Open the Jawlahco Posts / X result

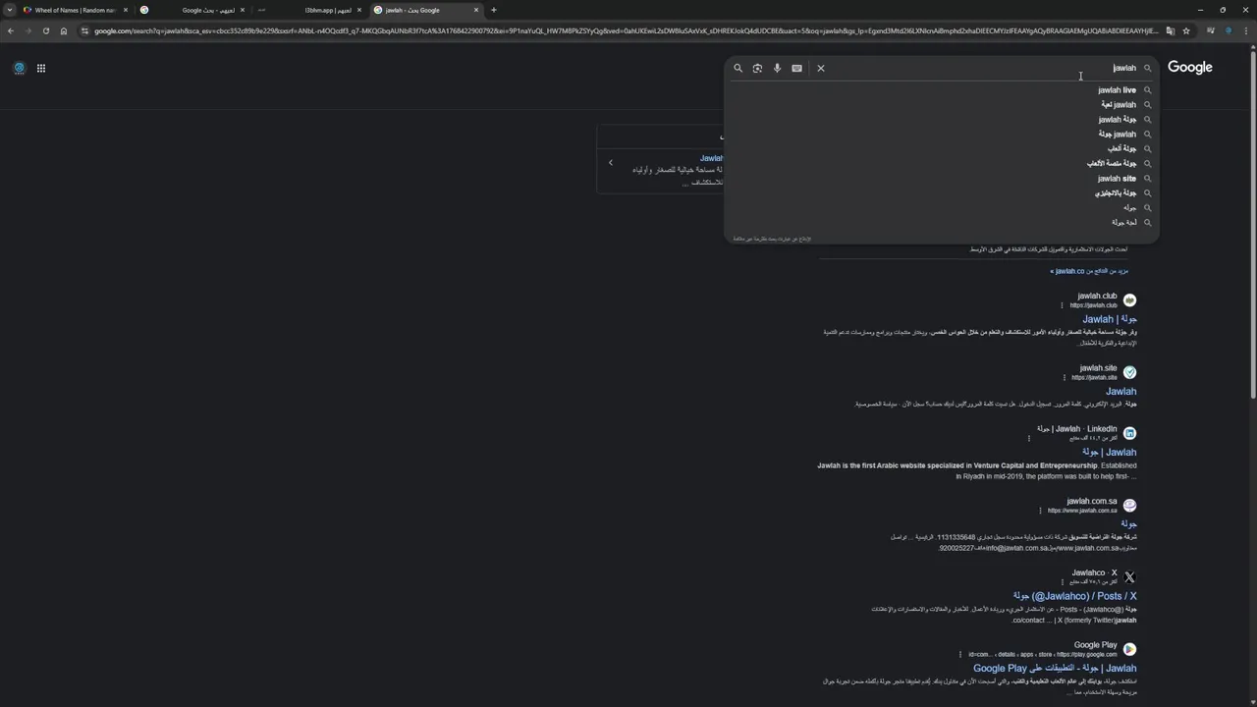(1074, 596)
